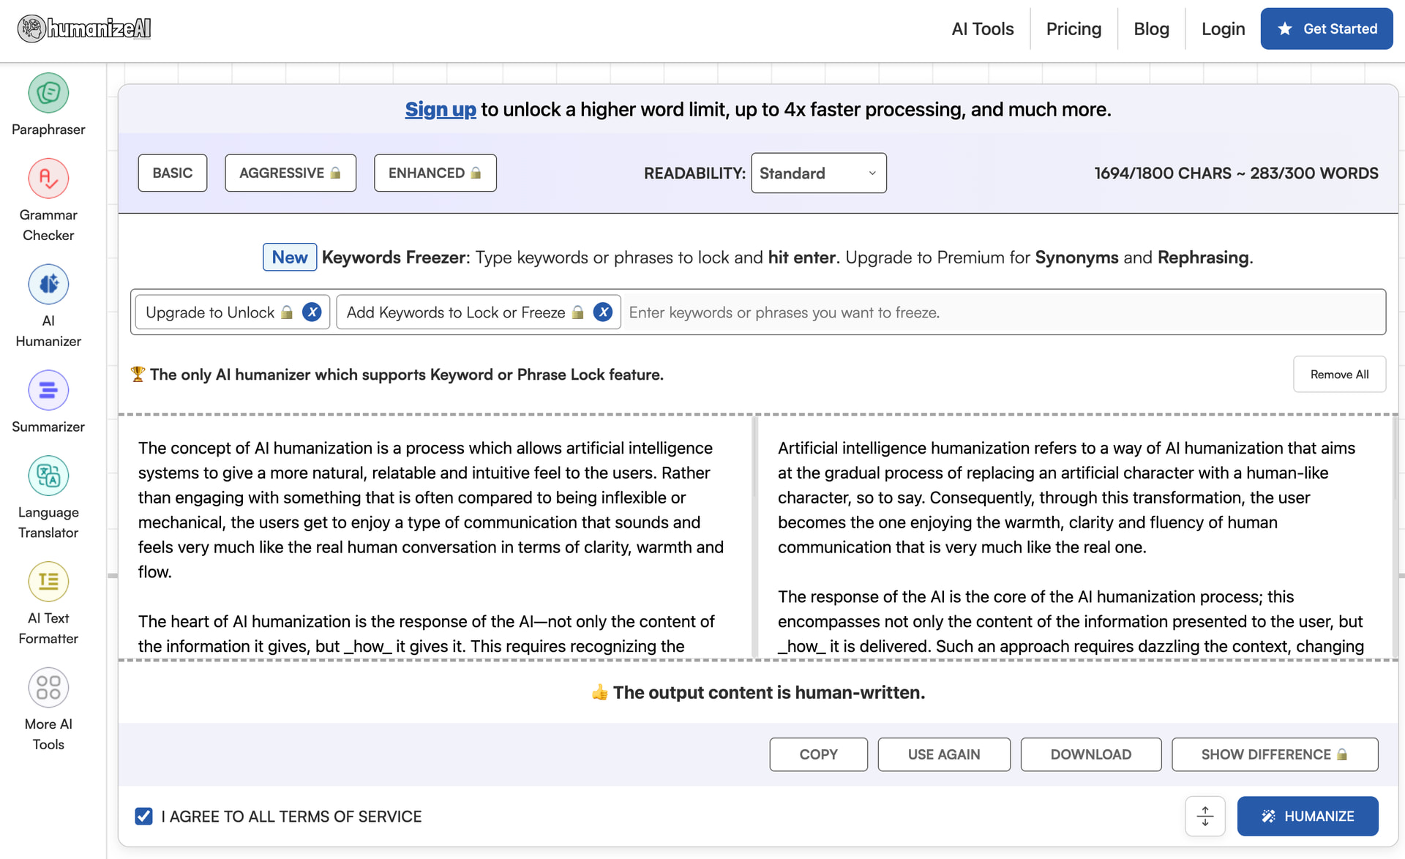Open the Grammar Checker icon
The height and width of the screenshot is (859, 1405).
pos(48,179)
